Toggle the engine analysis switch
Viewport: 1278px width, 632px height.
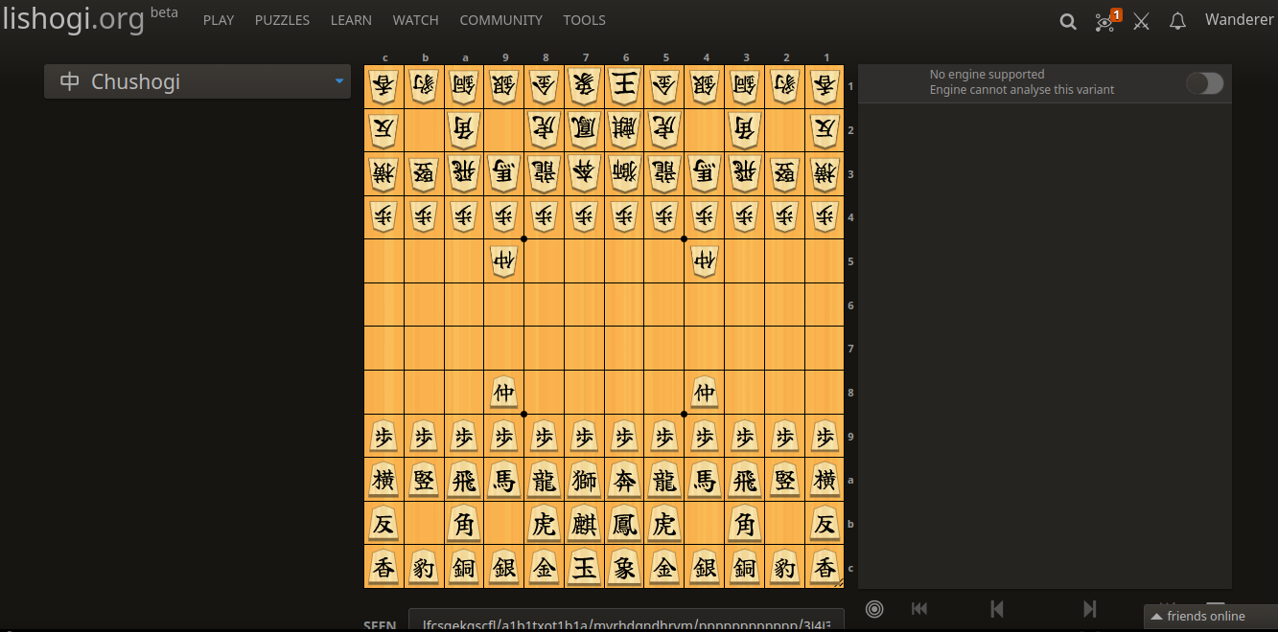1204,83
